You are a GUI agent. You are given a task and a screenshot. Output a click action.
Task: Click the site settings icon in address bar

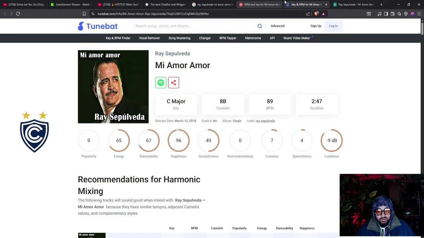(x=93, y=14)
